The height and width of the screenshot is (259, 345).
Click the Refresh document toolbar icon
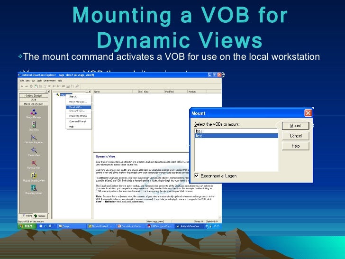coord(36,86)
